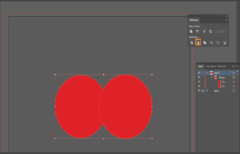Screen dimensions: 240x154
Task: Click the bottom-center bounding box handle
Action: pos(104,139)
